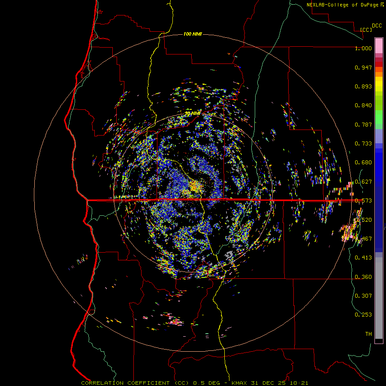Pick the red segment of the color bar
The width and height of the screenshot is (386, 386).
coord(379,64)
